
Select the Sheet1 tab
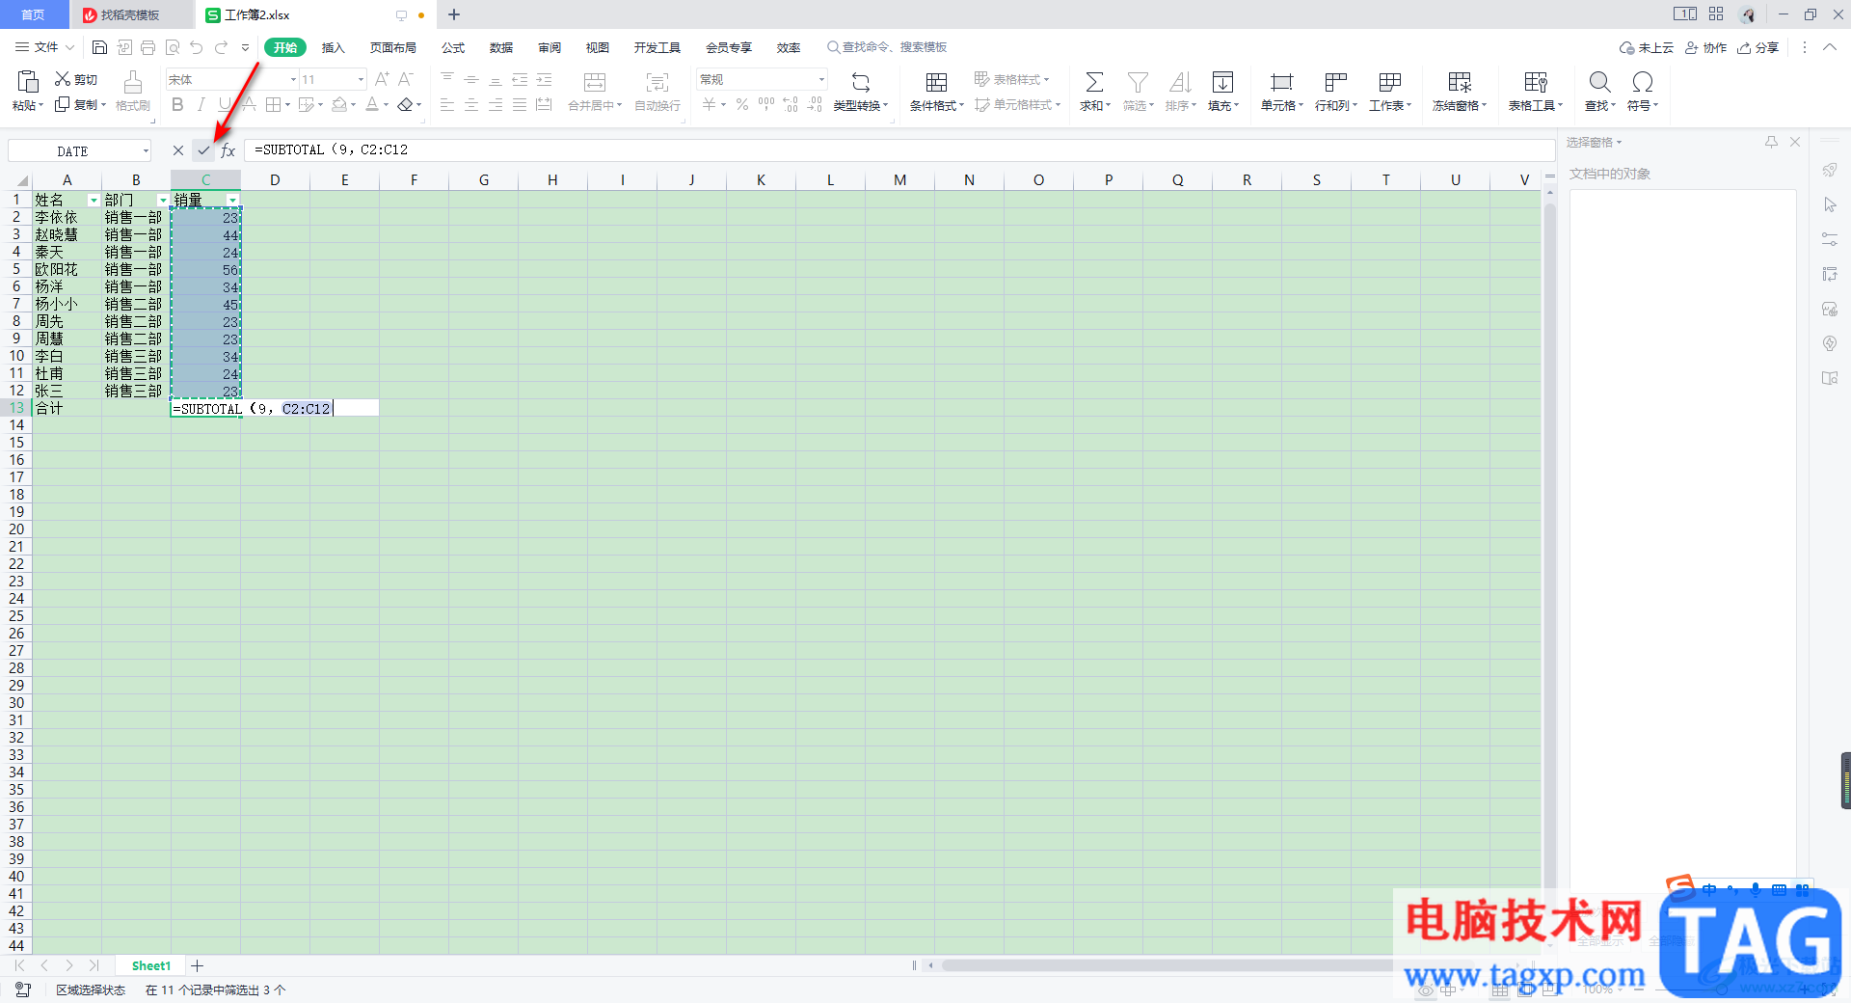(151, 965)
